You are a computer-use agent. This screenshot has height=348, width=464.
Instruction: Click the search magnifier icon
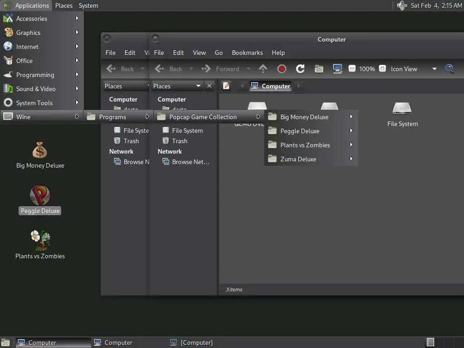tap(450, 69)
